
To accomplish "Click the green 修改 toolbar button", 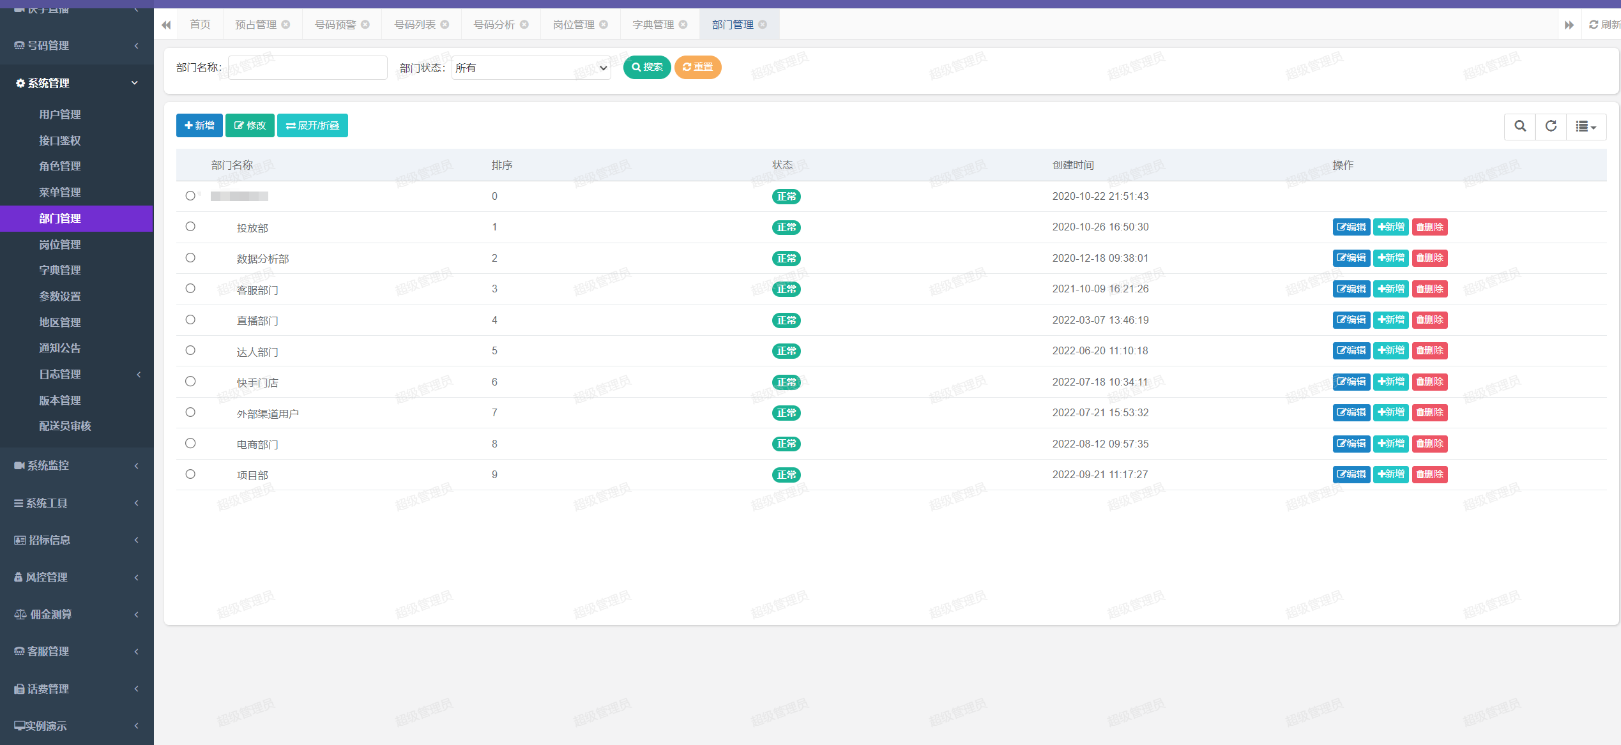I will (x=250, y=126).
